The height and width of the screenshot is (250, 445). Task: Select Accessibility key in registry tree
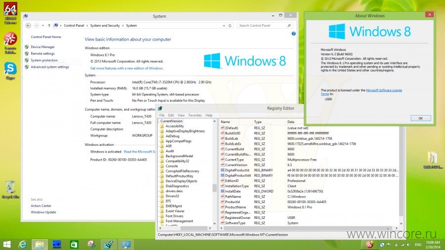click(175, 126)
